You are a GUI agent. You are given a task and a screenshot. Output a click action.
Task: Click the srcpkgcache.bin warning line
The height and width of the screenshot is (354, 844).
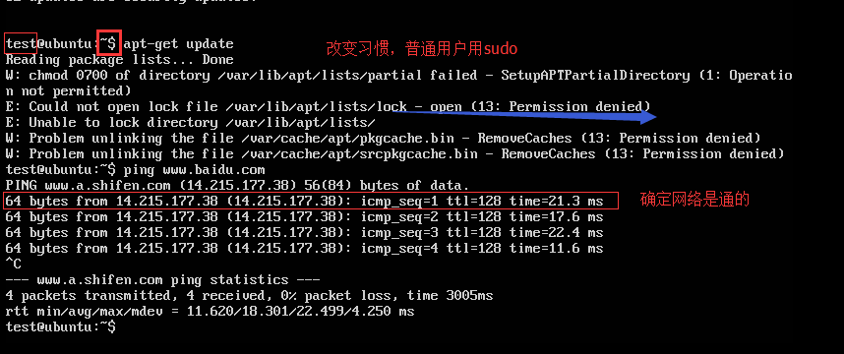pyautogui.click(x=395, y=154)
